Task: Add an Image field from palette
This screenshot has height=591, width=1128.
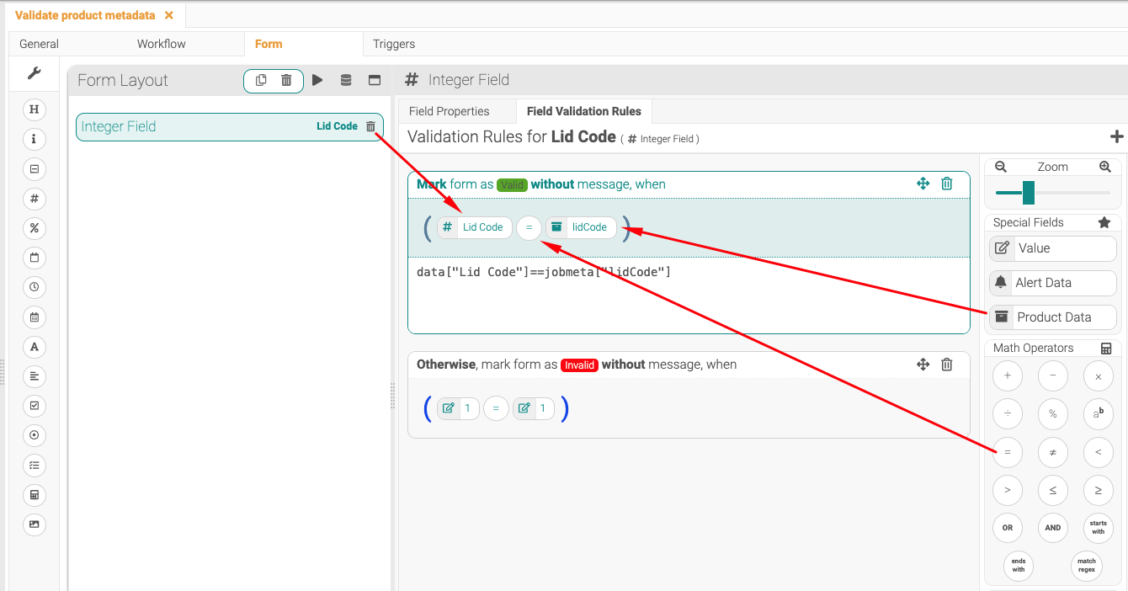Action: tap(35, 524)
